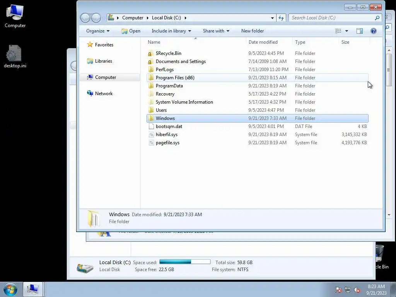Select the hiberfil.sys file icon

click(x=151, y=134)
